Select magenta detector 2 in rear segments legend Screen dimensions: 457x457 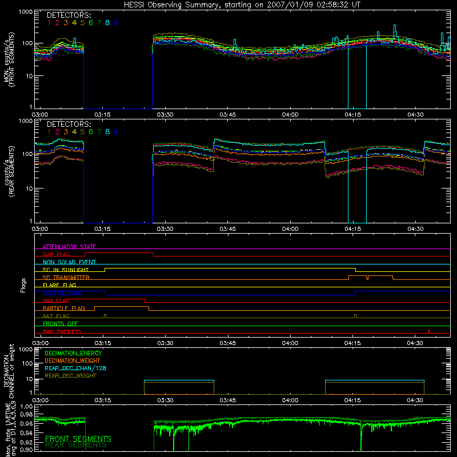pyautogui.click(x=58, y=132)
